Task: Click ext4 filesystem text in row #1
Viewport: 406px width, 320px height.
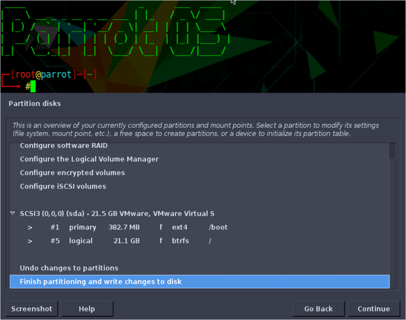Action: pyautogui.click(x=180, y=227)
